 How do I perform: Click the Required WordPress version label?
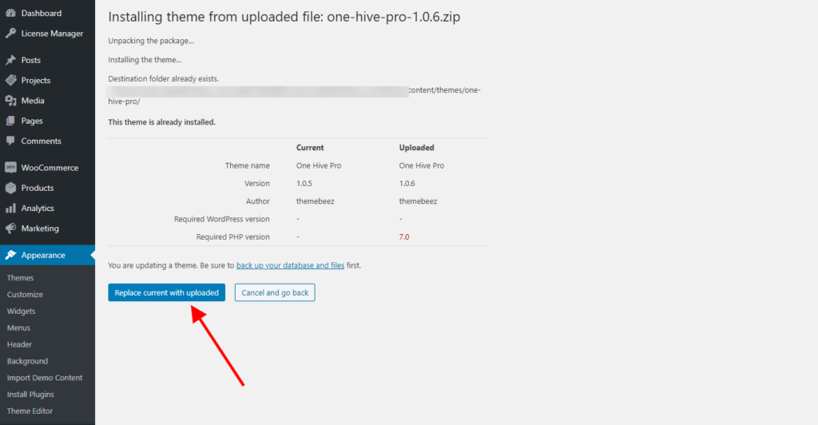pyautogui.click(x=222, y=219)
